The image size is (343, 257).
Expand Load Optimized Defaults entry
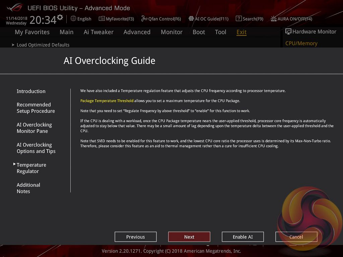pyautogui.click(x=43, y=45)
